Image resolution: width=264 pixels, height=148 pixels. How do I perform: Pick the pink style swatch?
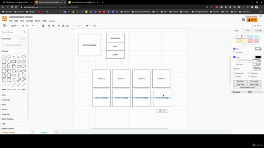click(x=250, y=41)
